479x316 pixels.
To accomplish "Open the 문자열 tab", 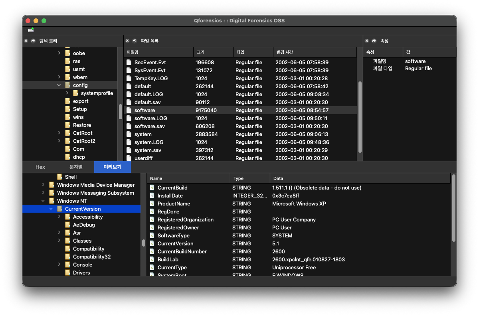I will (x=76, y=167).
